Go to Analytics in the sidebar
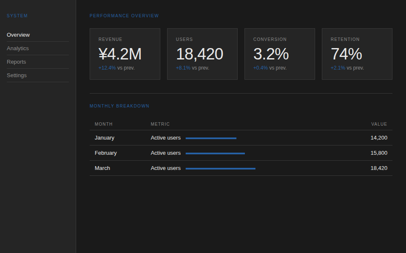 point(38,48)
